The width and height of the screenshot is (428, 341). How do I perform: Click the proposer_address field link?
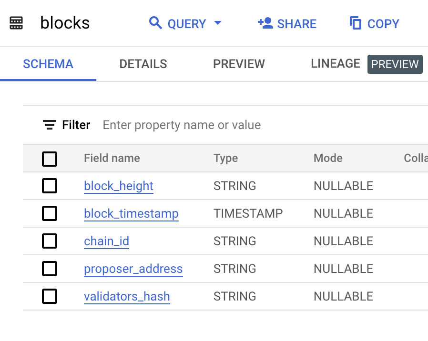(133, 269)
